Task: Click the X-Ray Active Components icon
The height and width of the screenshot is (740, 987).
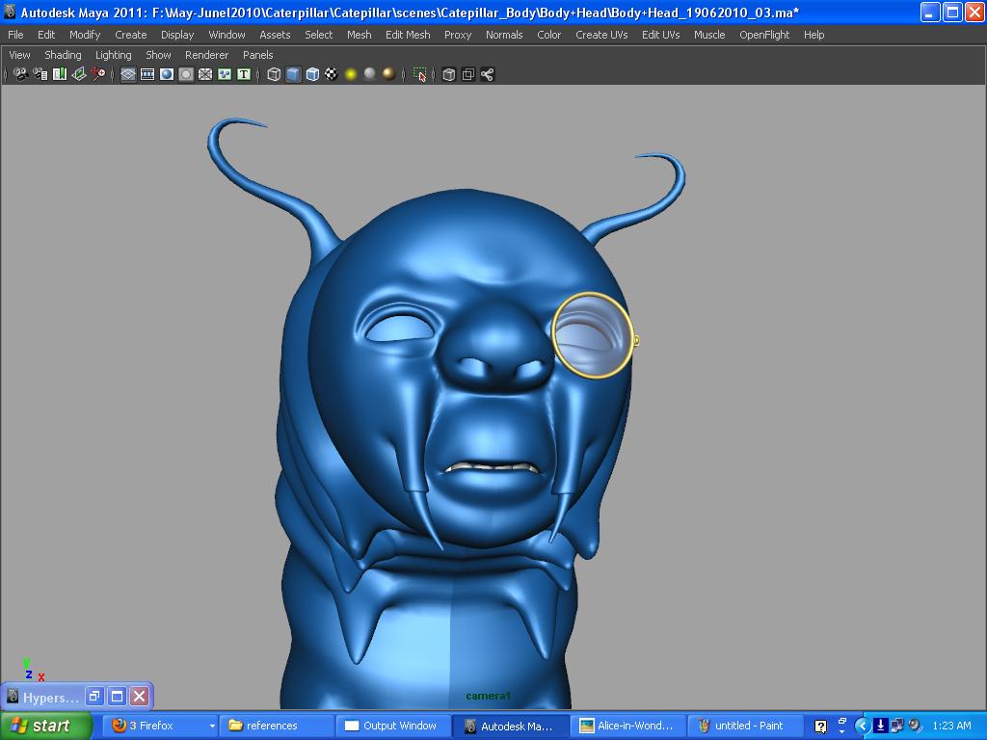Action: click(467, 74)
